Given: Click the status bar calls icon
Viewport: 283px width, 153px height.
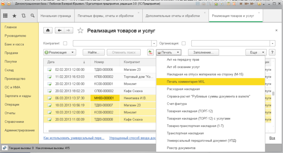Looking at the screenshot, I should (x=5, y=148).
